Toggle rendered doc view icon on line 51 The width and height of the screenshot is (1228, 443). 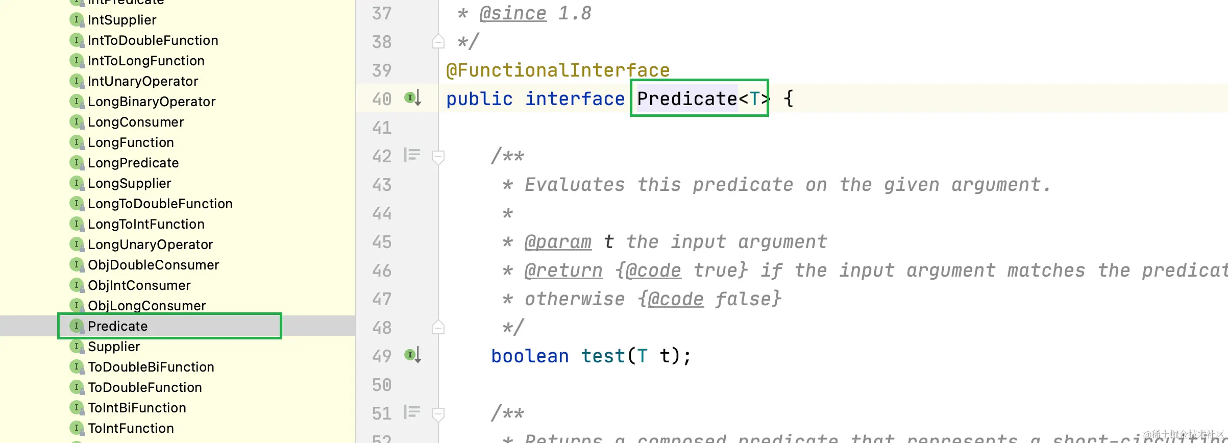click(x=412, y=412)
